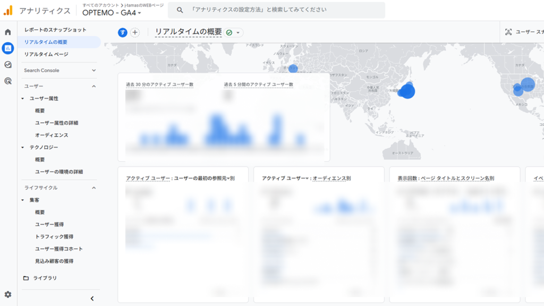
Task: Click the blue user avatar circle near the report title
Action: click(123, 32)
